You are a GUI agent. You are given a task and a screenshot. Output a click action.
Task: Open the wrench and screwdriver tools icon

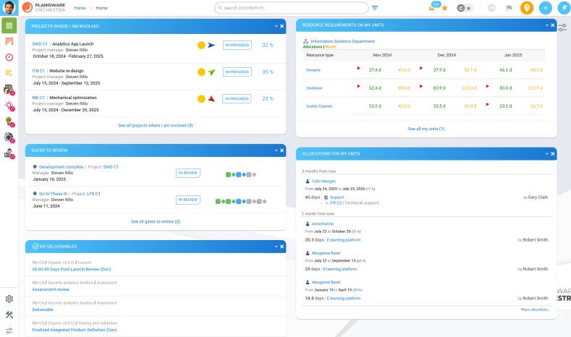coord(9,315)
